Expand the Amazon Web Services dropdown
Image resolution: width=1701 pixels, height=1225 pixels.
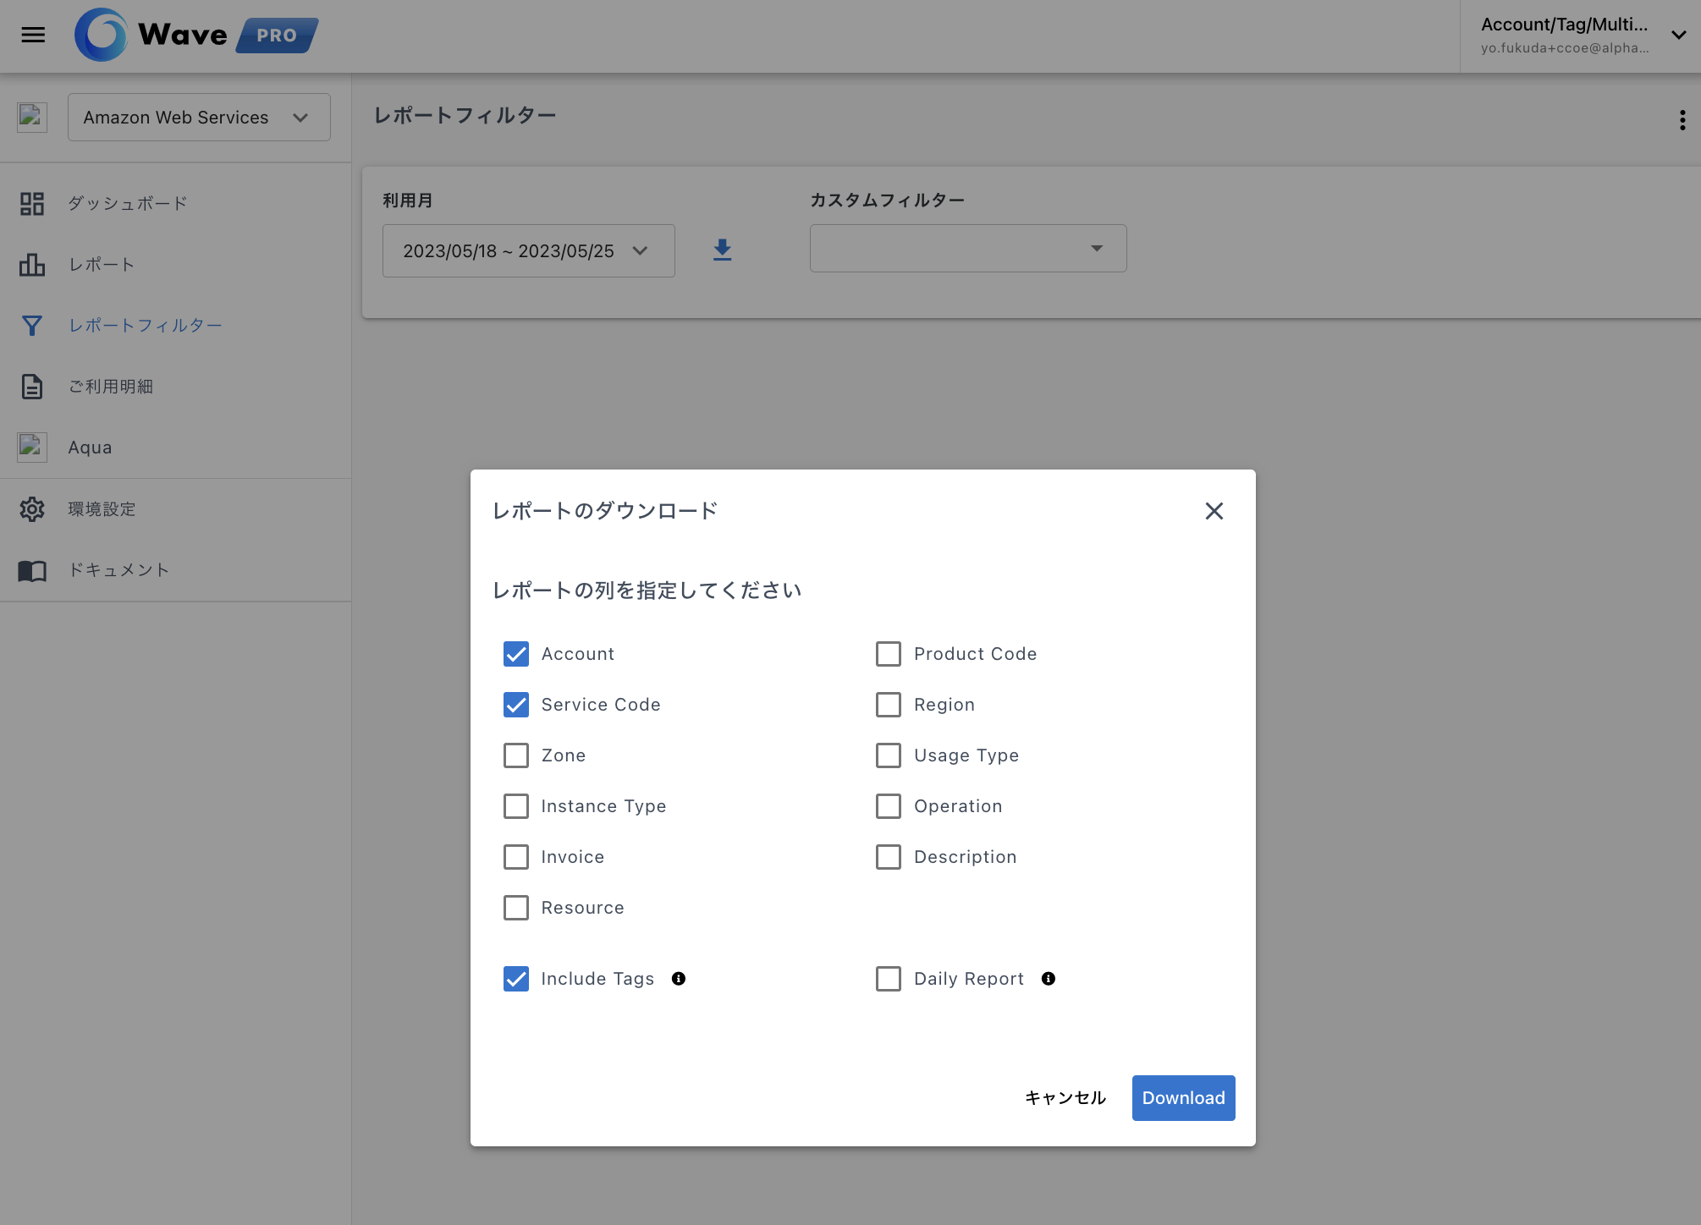[199, 118]
